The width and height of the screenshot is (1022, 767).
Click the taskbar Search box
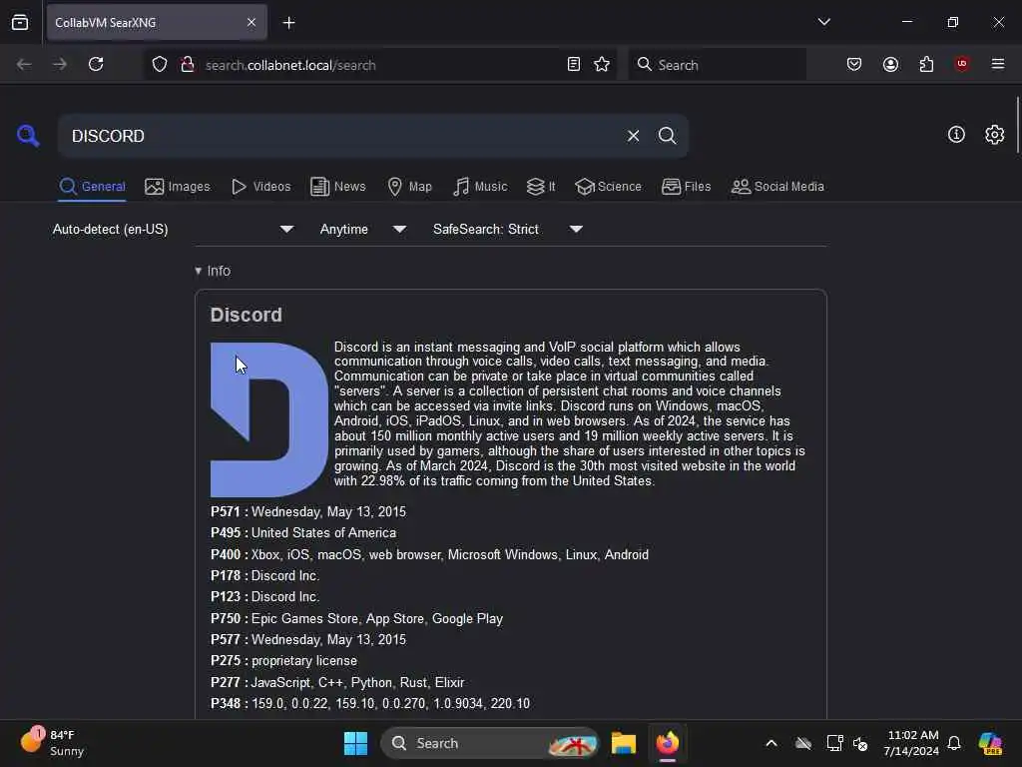[x=489, y=743]
